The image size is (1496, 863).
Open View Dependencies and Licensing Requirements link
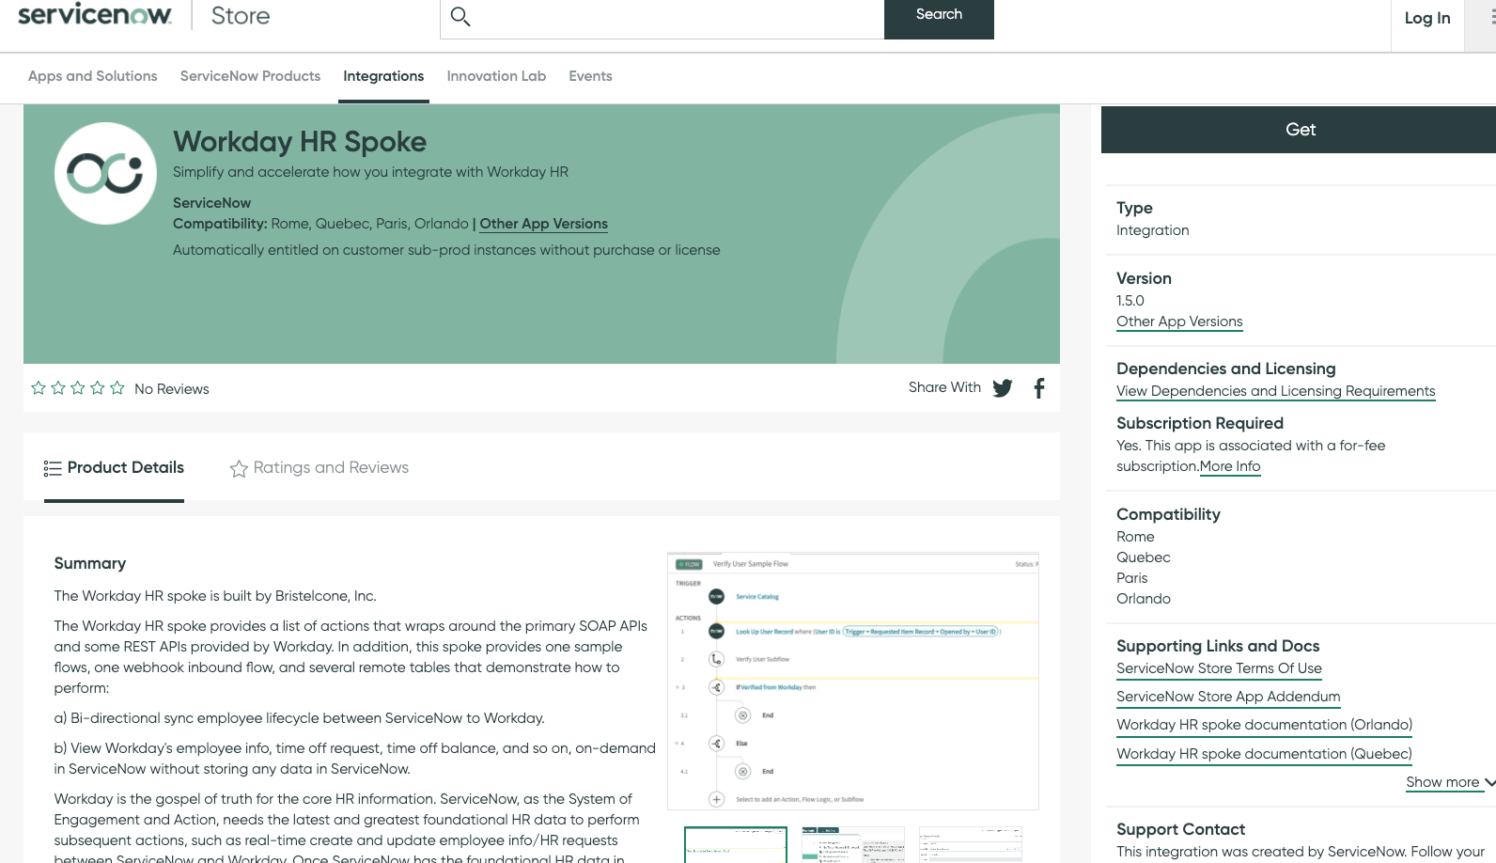pyautogui.click(x=1275, y=391)
